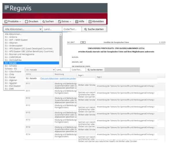Open the Produkte menu
This screenshot has width=173, height=146.
point(13,22)
